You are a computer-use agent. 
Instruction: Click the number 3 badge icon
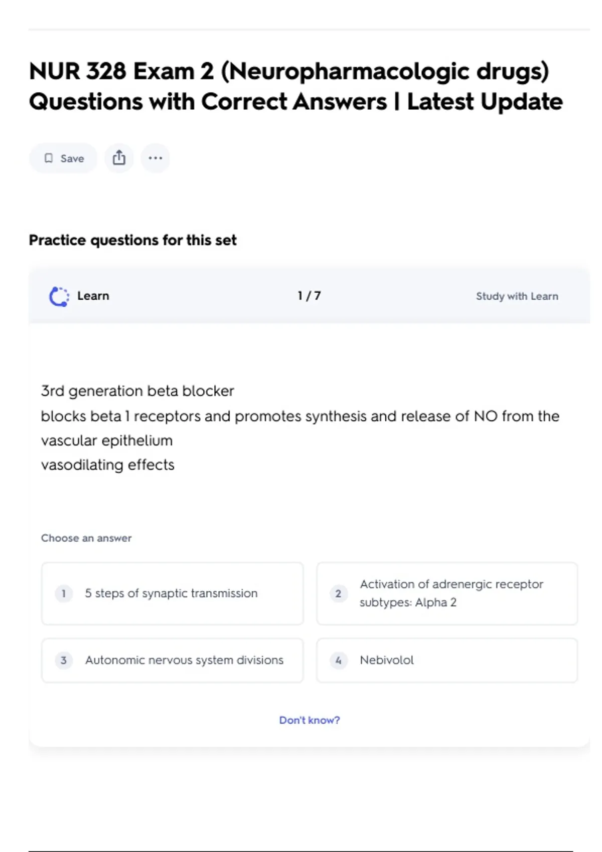pos(64,660)
